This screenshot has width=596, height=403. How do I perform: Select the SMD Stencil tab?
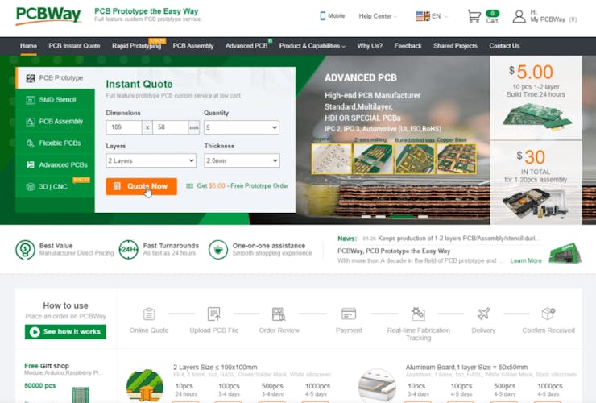coord(55,100)
